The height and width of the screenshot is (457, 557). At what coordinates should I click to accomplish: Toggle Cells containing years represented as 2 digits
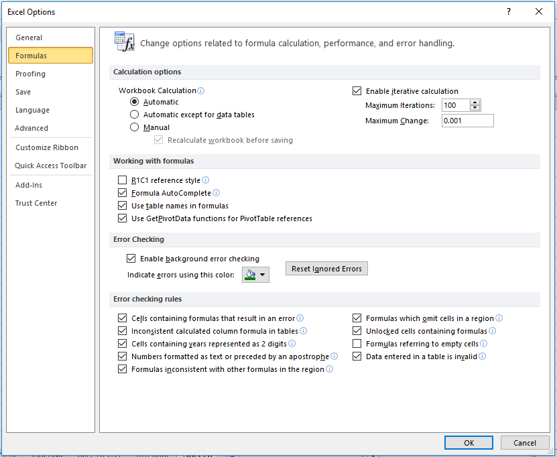click(122, 344)
